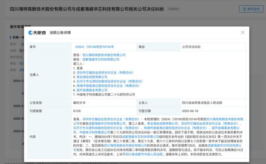Click the 第三人: label in parties cell
The width and height of the screenshot is (266, 164).
(x=79, y=64)
